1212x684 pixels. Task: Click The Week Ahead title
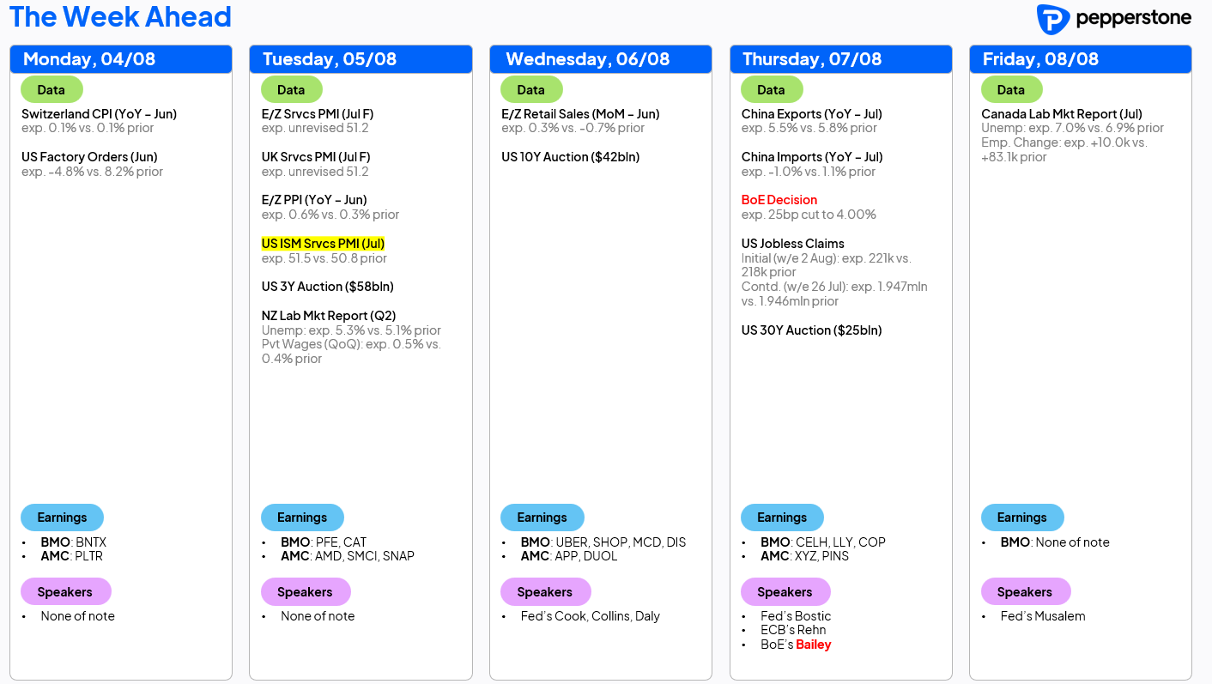tap(120, 16)
